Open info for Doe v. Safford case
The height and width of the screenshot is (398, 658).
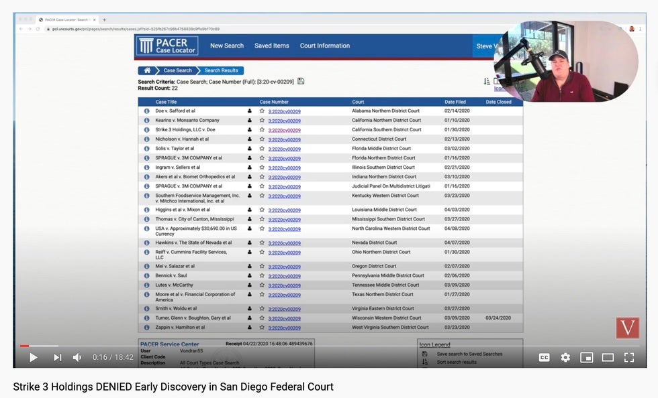[146, 111]
